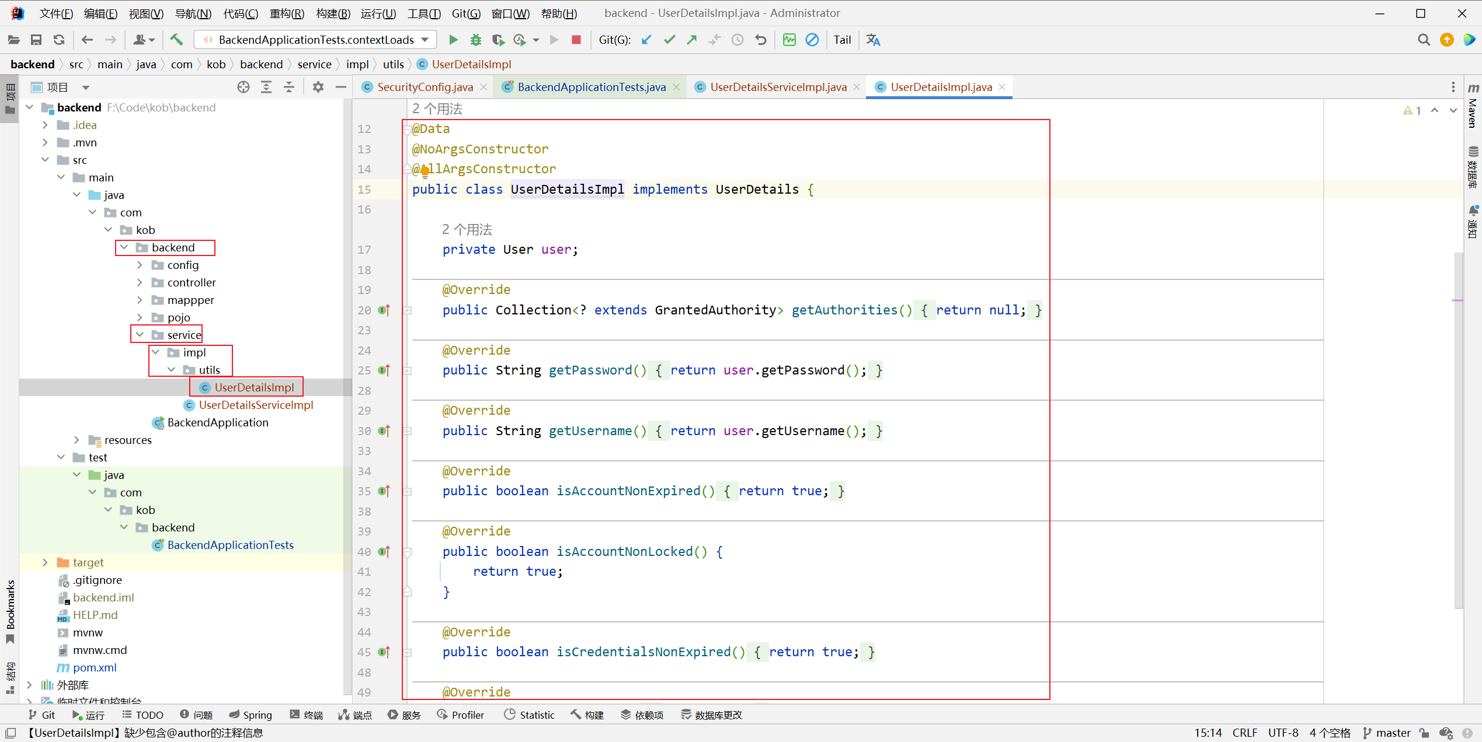Screen dimensions: 1482x742
Task: Update project with the Git blue arrow
Action: [646, 40]
